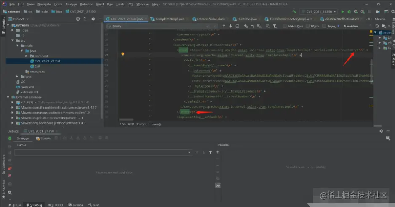Enable the Words checkbox
This screenshot has height=207, width=395.
click(307, 26)
